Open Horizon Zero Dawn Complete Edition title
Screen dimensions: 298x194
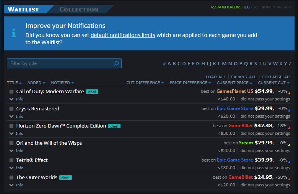pos(61,126)
